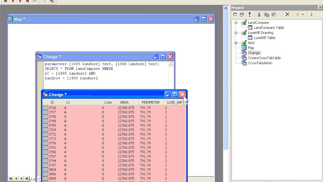Select CreateCrossTabTable query in Project tree

[x=264, y=58]
